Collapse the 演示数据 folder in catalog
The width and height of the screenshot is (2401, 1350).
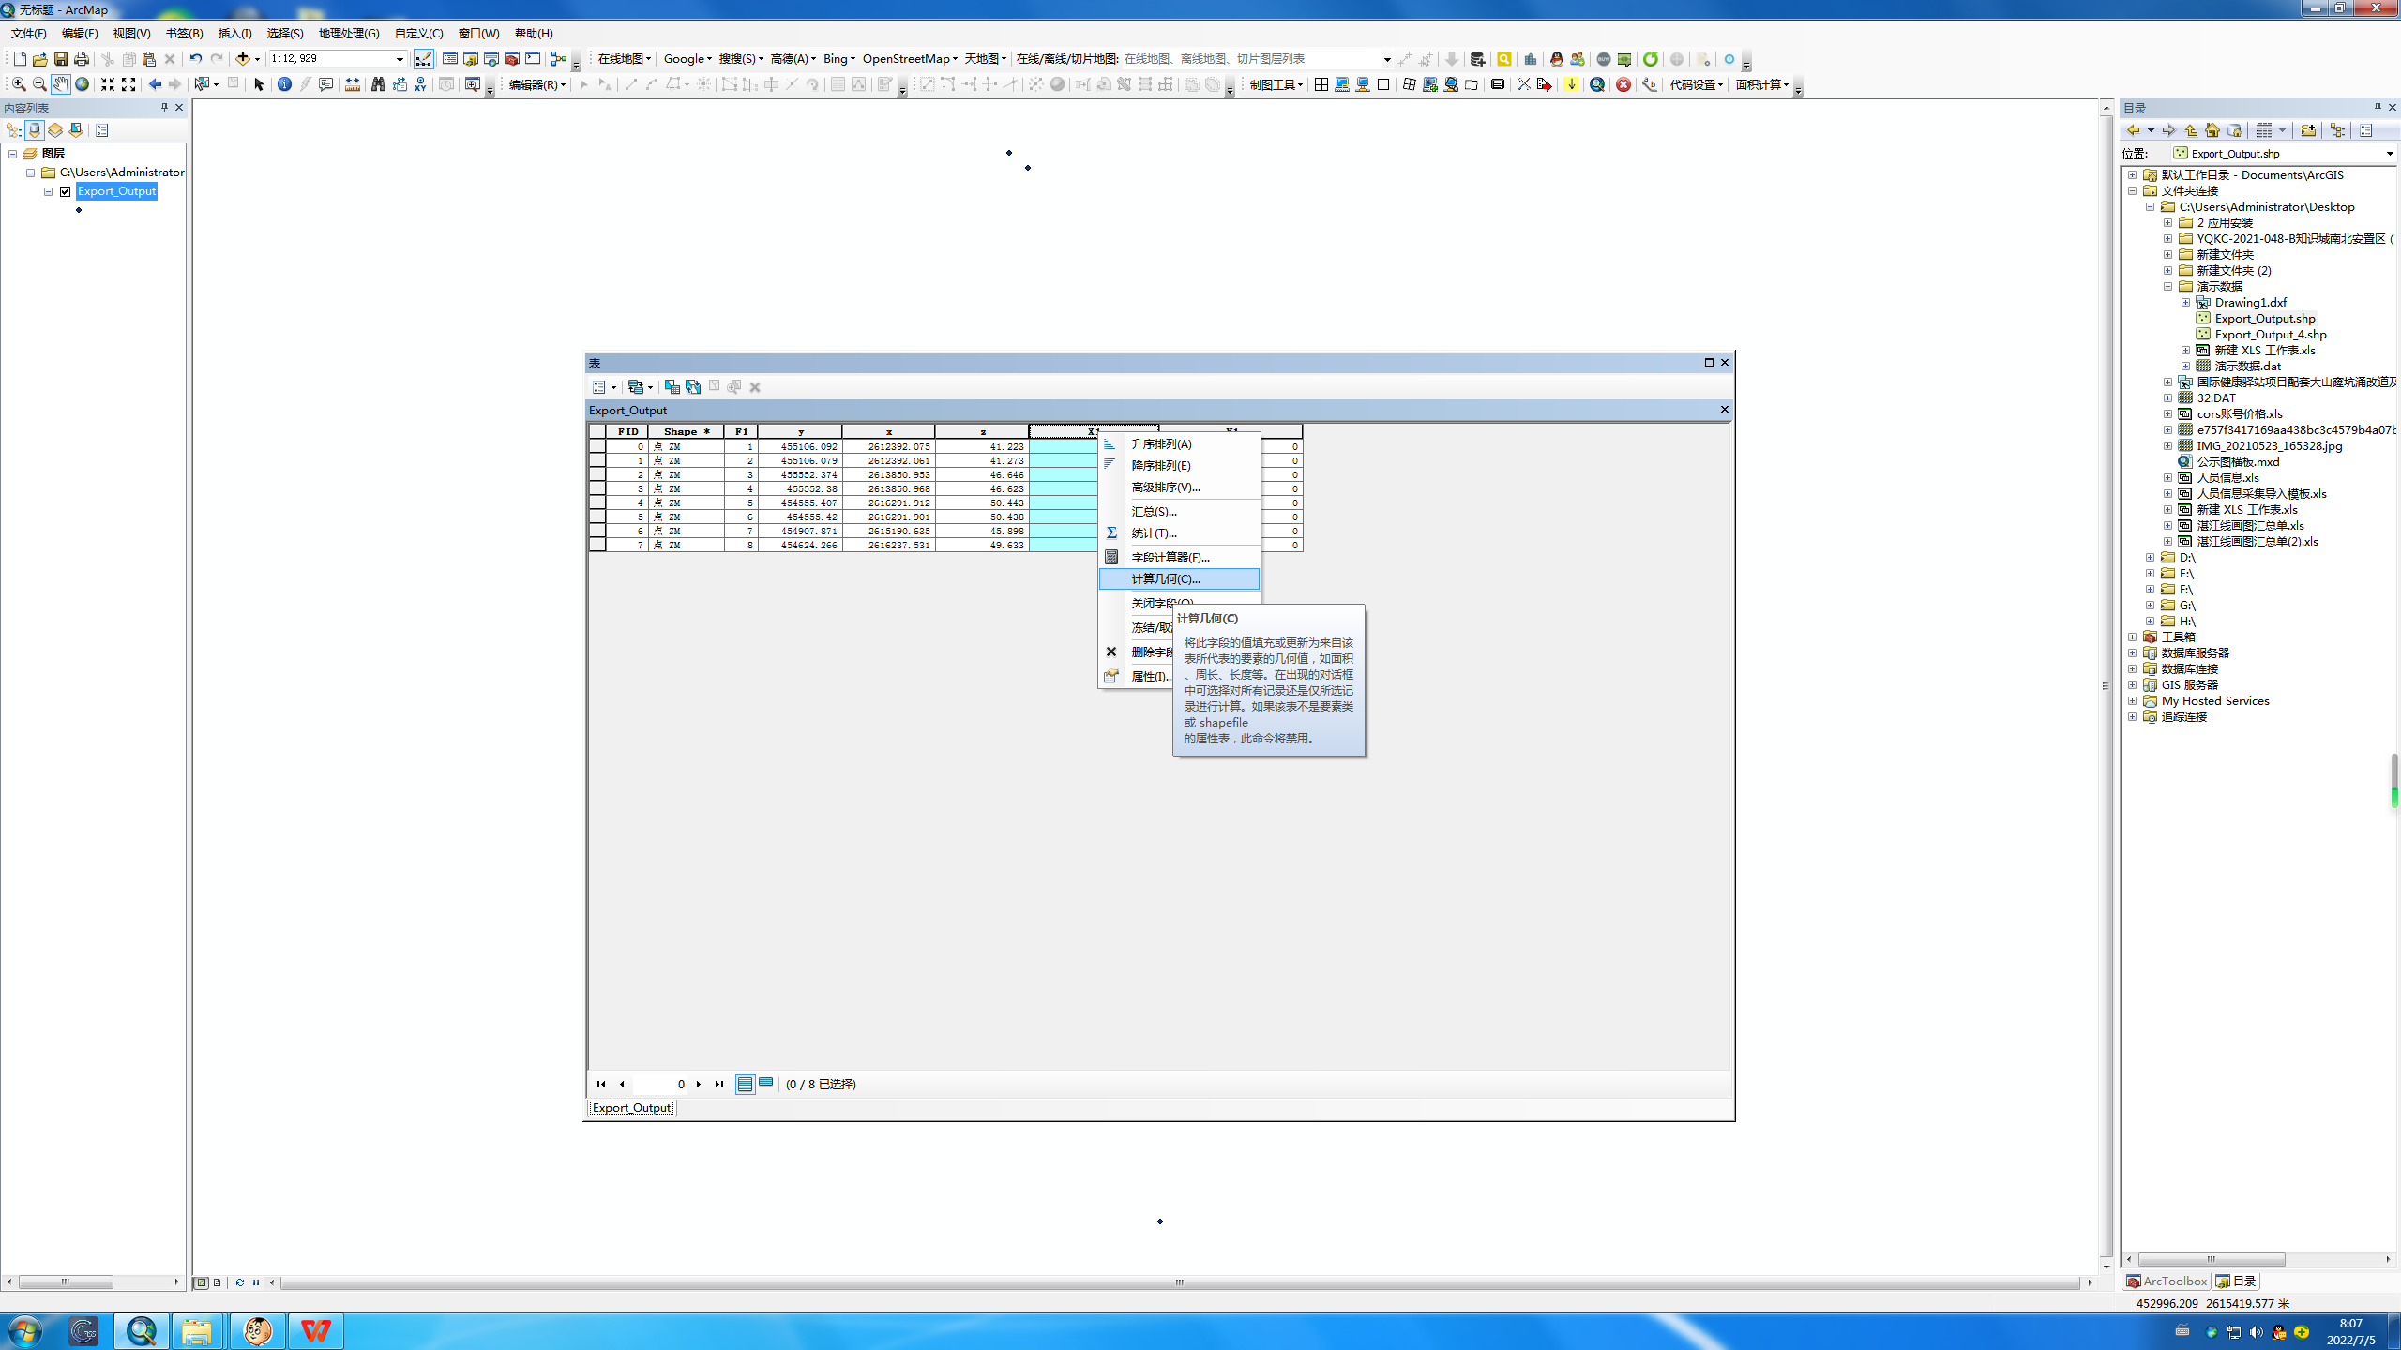tap(2168, 287)
